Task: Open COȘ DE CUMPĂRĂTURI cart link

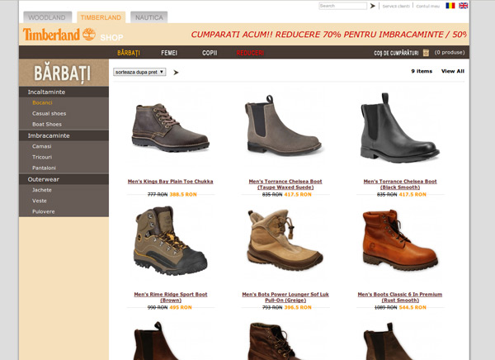Action: pyautogui.click(x=396, y=53)
